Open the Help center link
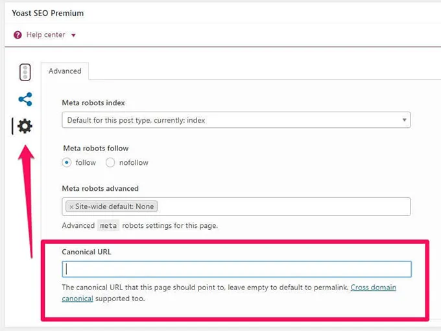The image size is (441, 331). coord(45,35)
